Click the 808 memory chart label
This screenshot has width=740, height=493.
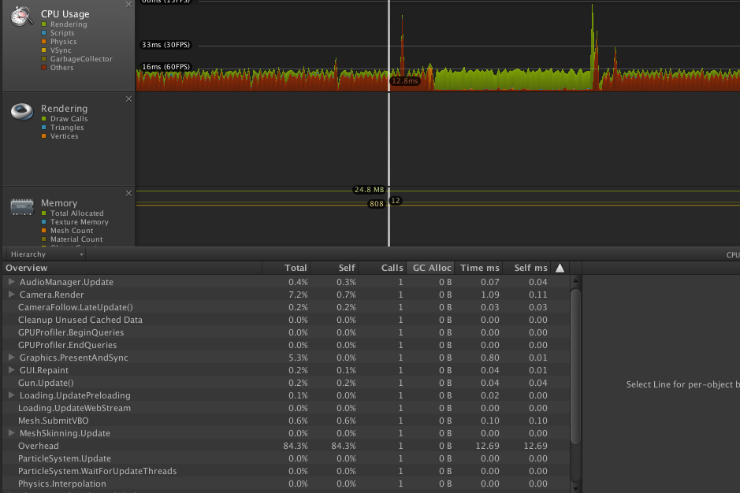(x=376, y=204)
